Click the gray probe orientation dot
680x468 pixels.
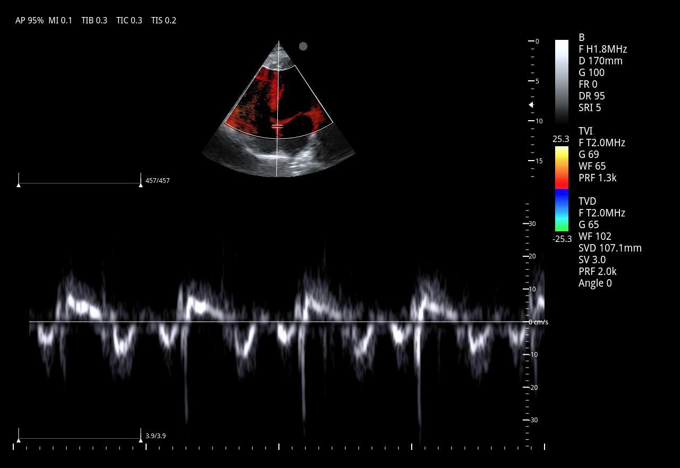click(x=303, y=46)
